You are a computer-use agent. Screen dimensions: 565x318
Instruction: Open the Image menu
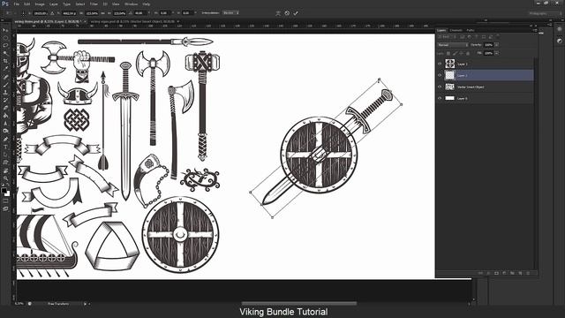[x=40, y=4]
